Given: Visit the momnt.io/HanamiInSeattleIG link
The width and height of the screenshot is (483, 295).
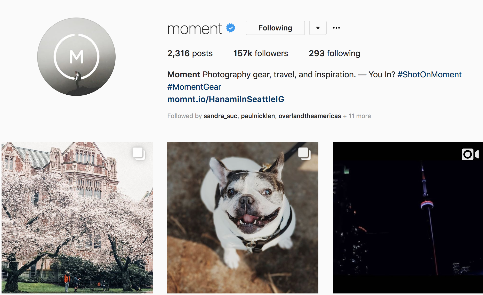Looking at the screenshot, I should point(226,99).
